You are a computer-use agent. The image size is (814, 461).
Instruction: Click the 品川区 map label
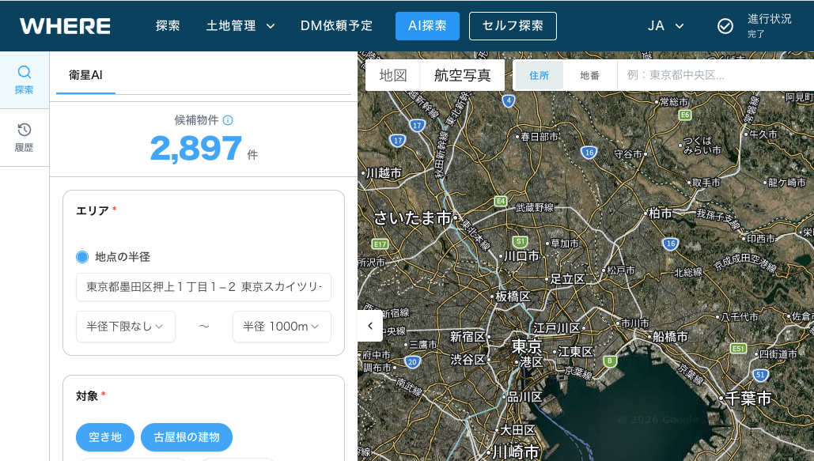click(524, 397)
